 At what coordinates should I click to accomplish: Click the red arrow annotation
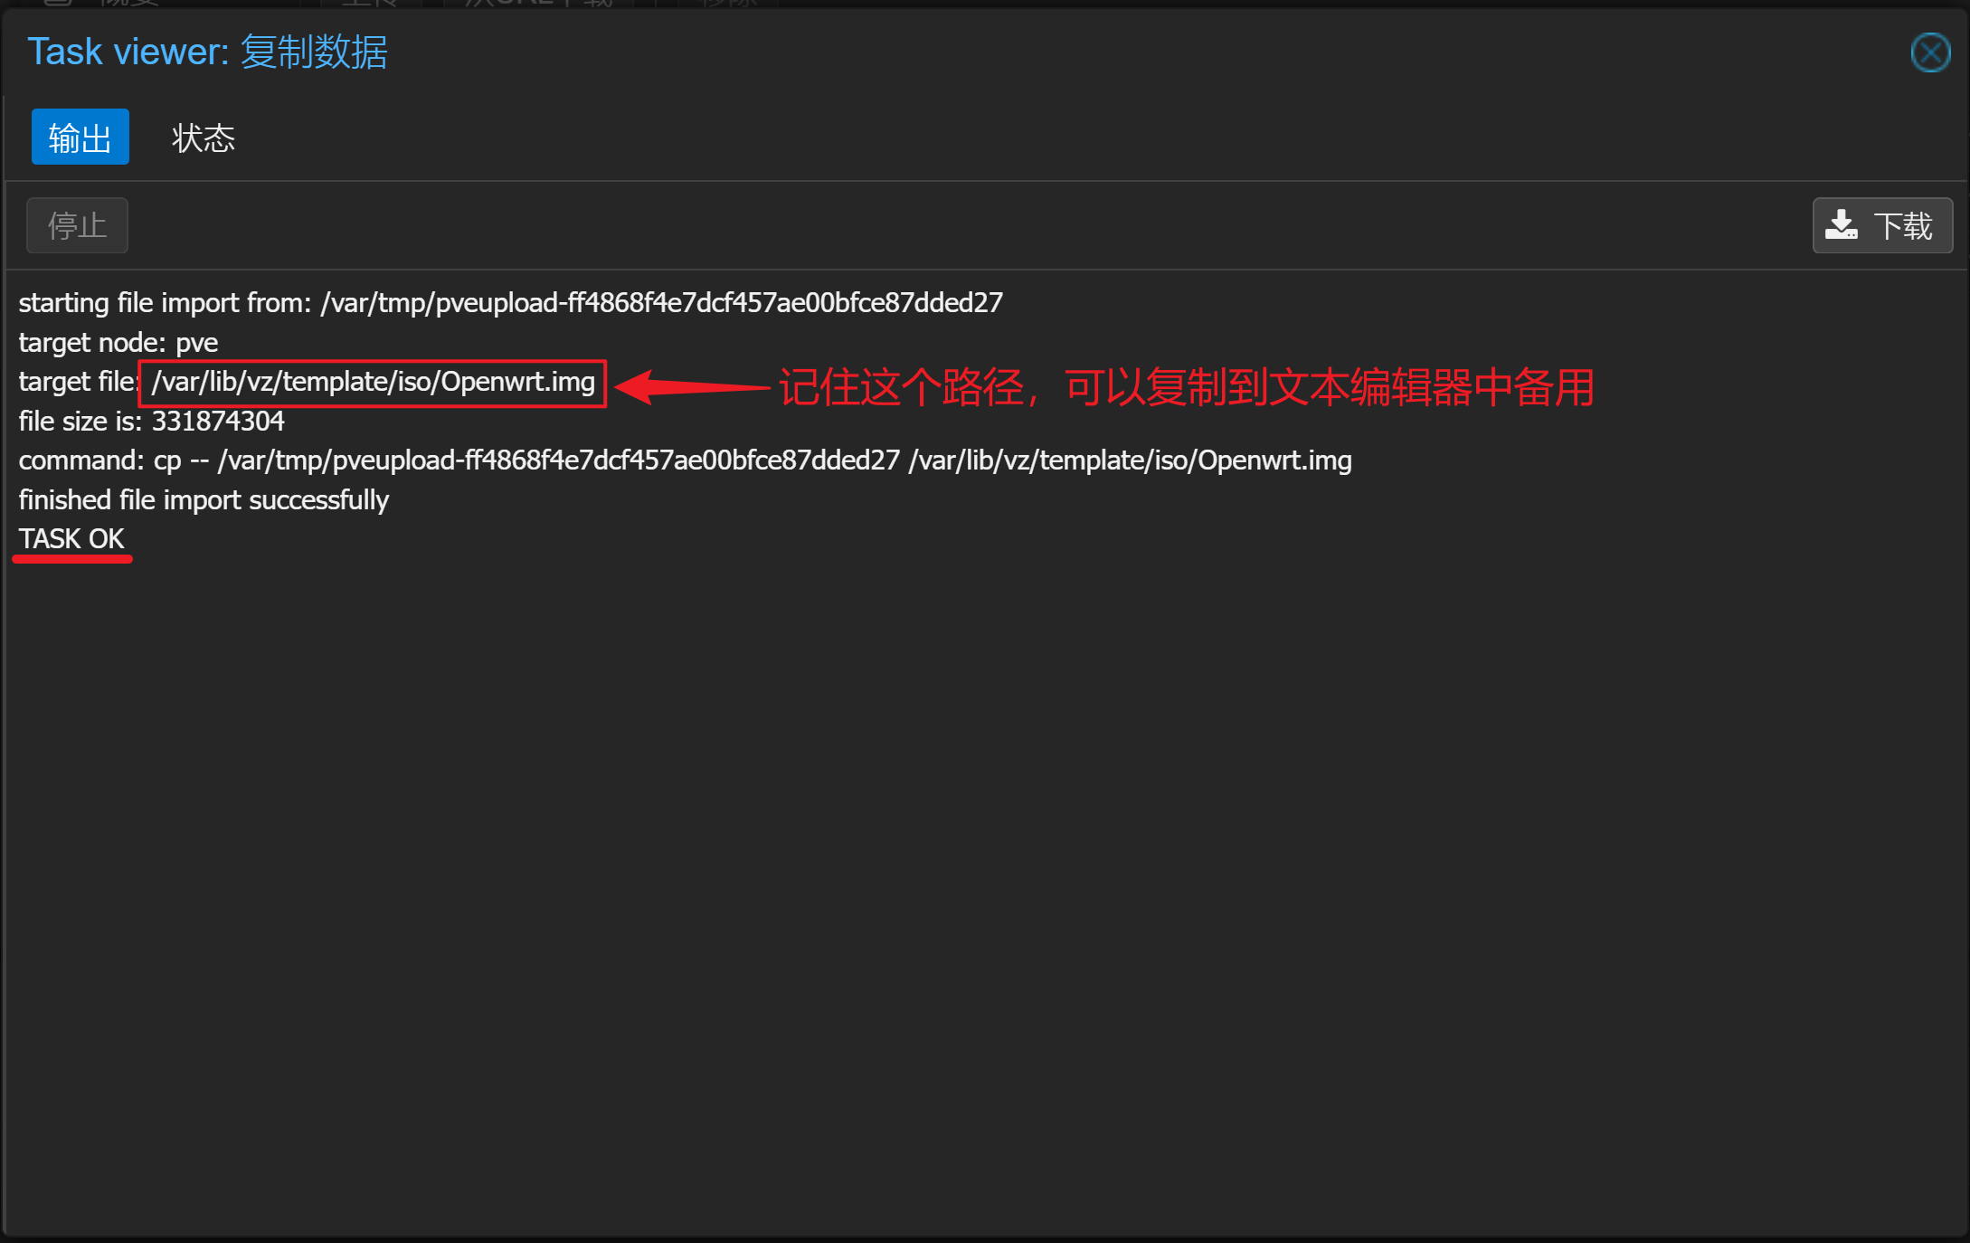click(692, 387)
